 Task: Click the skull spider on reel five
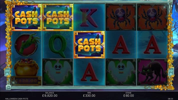tap(152, 17)
